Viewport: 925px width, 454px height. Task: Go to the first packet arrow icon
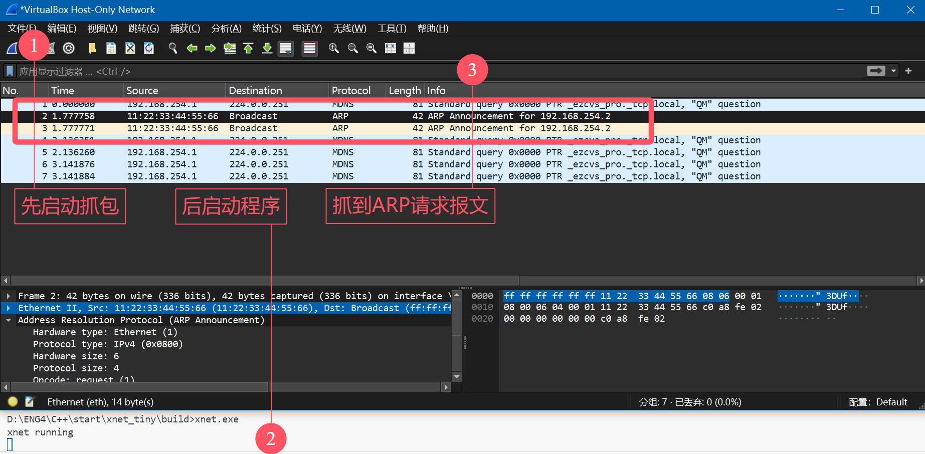coord(248,48)
